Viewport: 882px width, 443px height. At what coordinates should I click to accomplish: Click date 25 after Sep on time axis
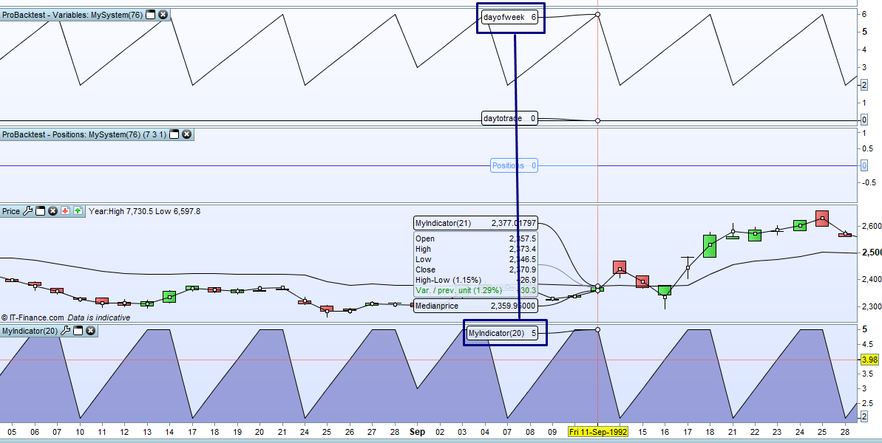tap(822, 433)
